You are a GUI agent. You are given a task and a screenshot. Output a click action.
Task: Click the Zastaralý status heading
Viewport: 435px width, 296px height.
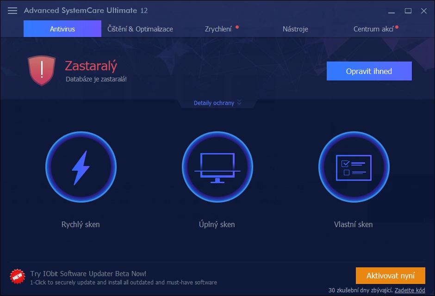pos(91,66)
